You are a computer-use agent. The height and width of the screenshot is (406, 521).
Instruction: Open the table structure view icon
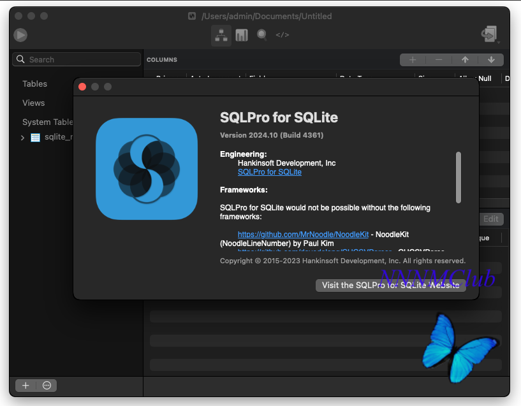click(221, 35)
